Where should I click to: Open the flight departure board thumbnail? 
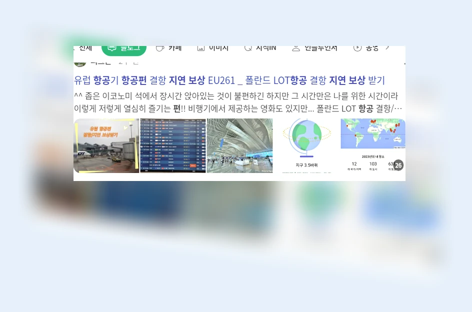(173, 145)
